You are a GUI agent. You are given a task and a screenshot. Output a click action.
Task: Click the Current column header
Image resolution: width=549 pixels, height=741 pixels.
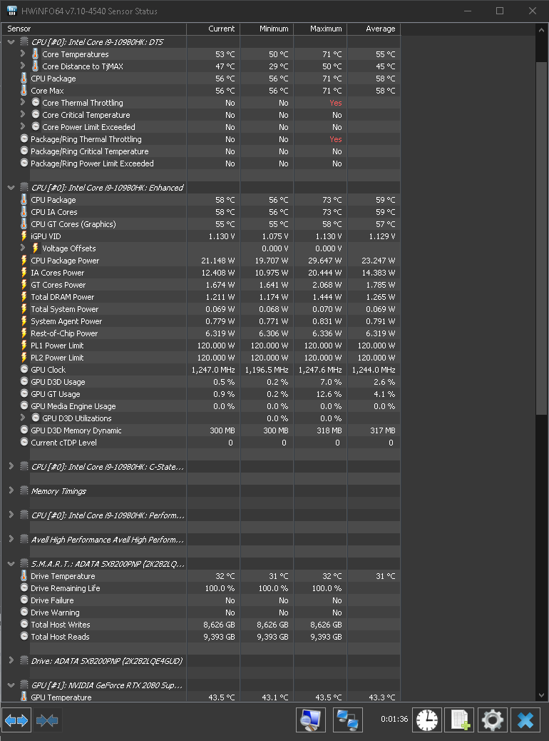pos(213,29)
